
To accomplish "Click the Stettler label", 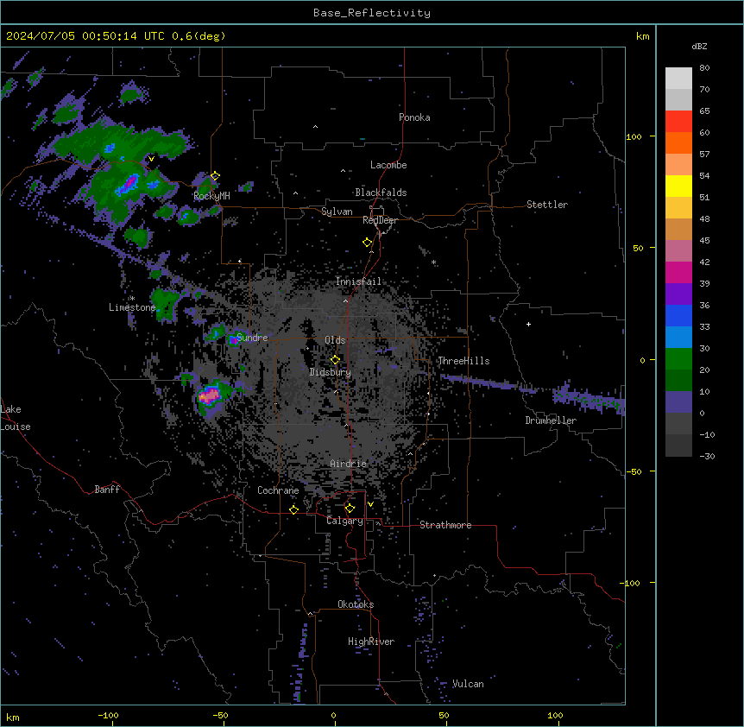I will (x=547, y=205).
